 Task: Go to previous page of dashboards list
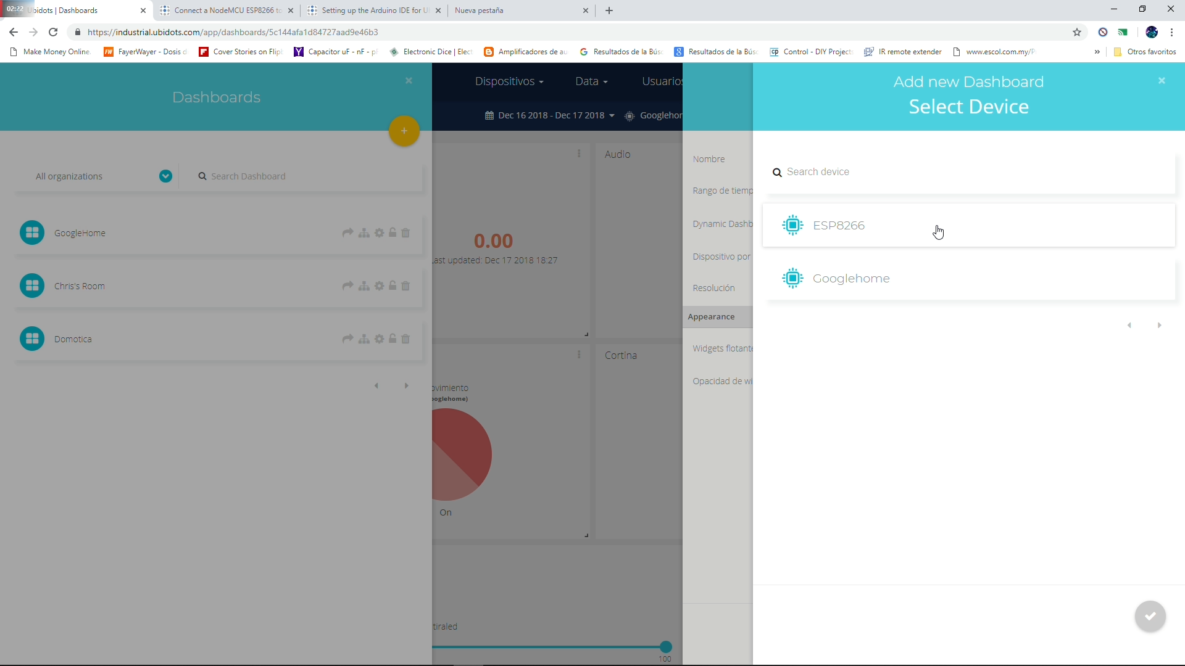coord(376,386)
